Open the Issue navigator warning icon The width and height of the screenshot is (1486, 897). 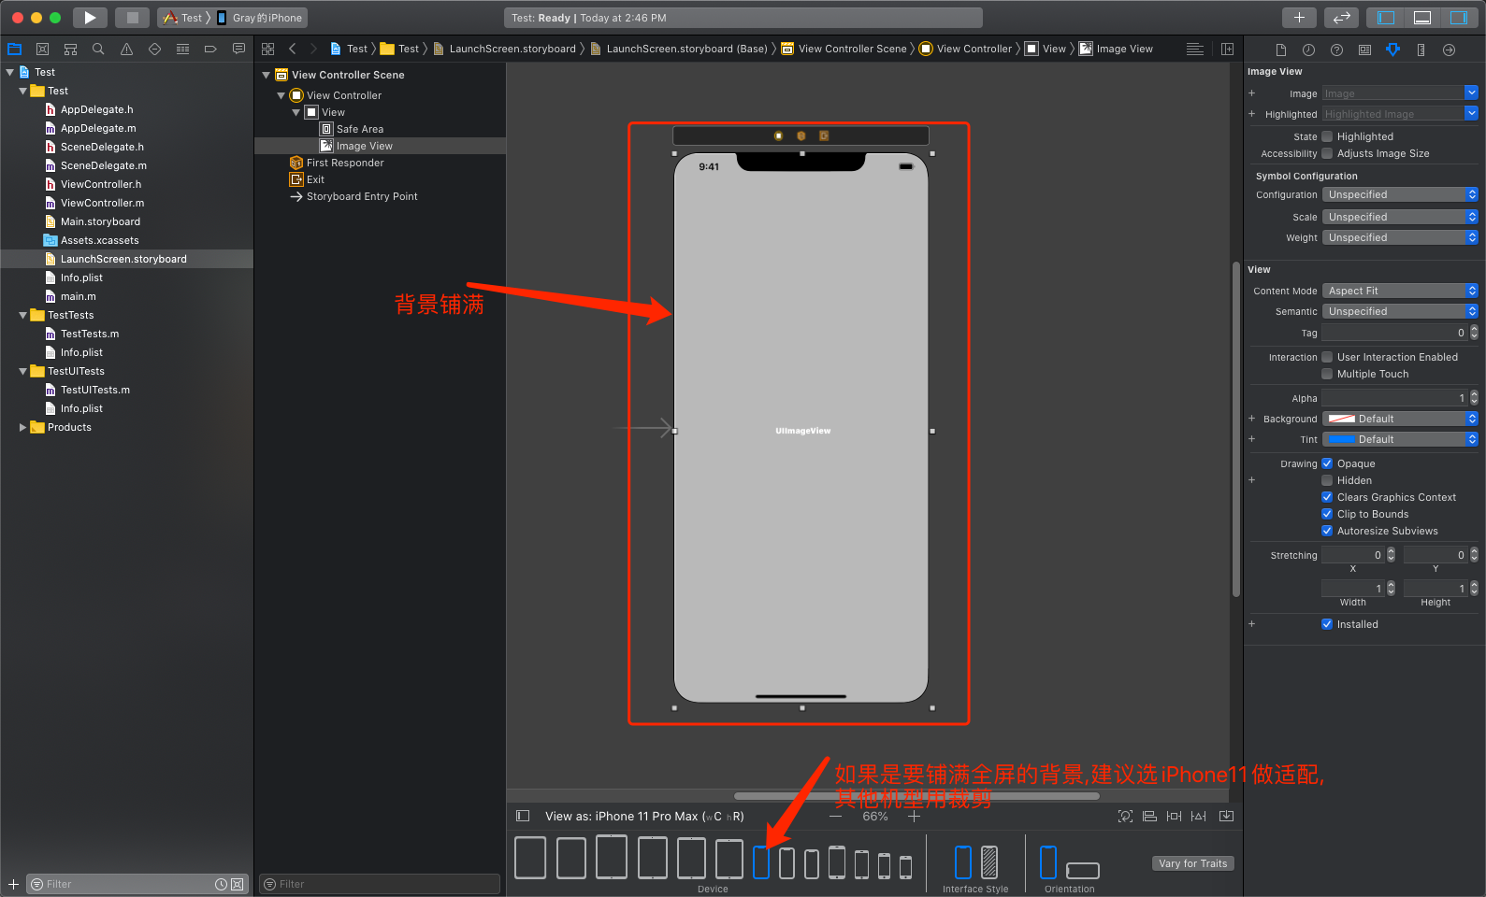coord(126,49)
